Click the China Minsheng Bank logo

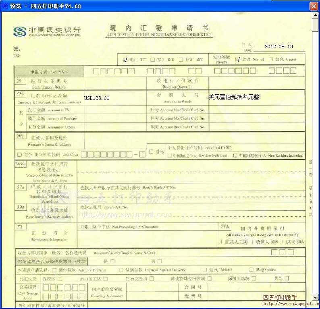(47, 31)
